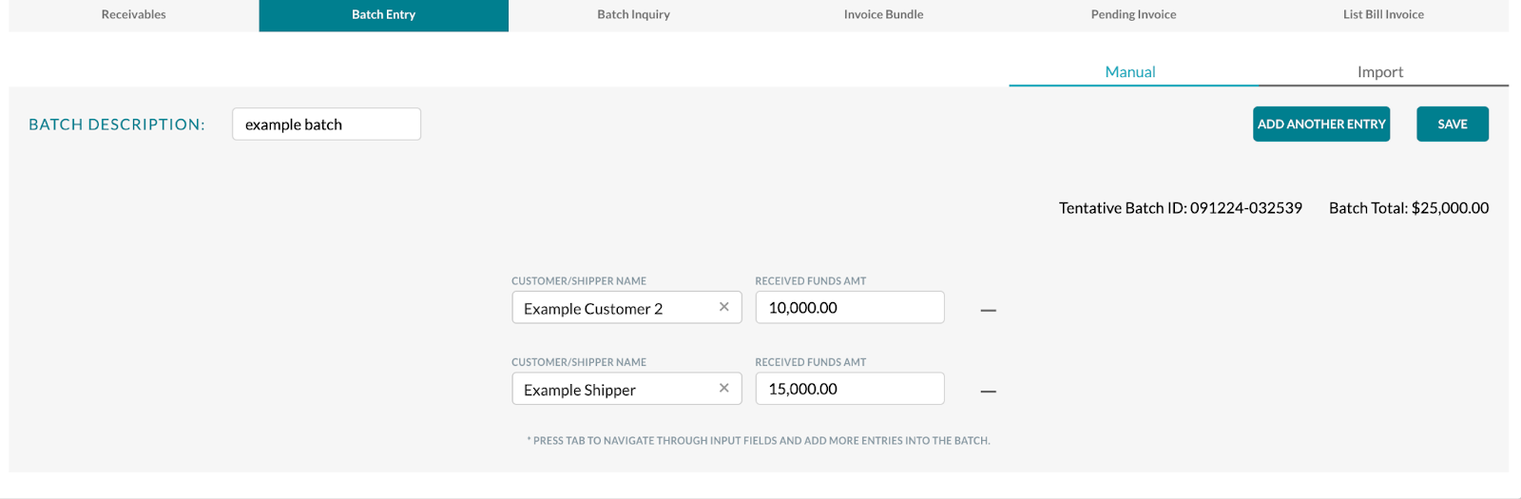Open the Receivables tab
Viewport: 1521px width, 499px height.
click(134, 15)
